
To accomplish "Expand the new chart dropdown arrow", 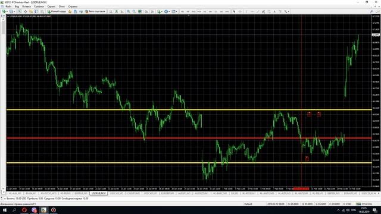I will pyautogui.click(x=7, y=11).
